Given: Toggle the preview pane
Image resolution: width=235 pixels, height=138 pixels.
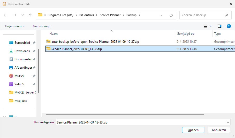Looking at the screenshot, I should [219, 26].
